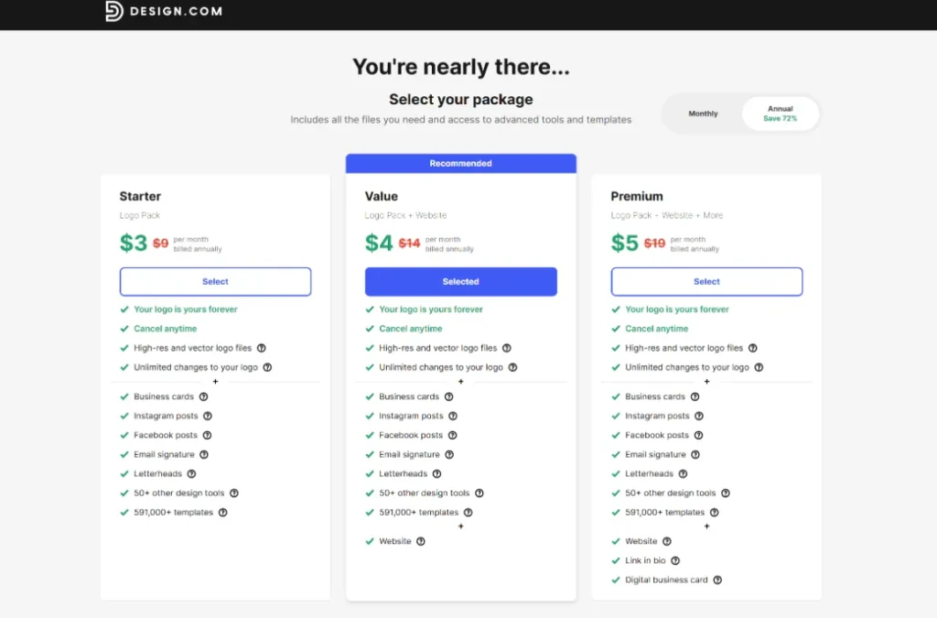
Task: Click 50+ other design tools info icon in Premium
Action: pyautogui.click(x=724, y=493)
